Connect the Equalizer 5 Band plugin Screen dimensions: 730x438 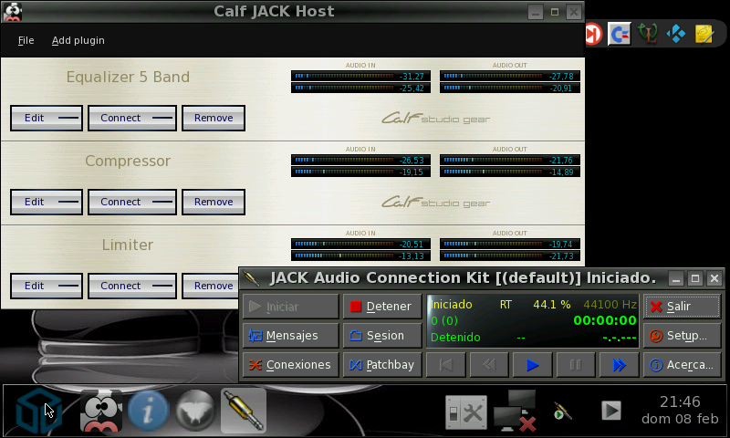click(x=132, y=118)
